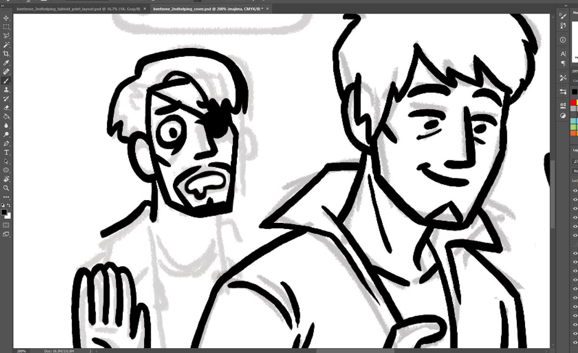This screenshot has width=578, height=353.
Task: Select the Ellipse shape tool
Action: [x=6, y=170]
